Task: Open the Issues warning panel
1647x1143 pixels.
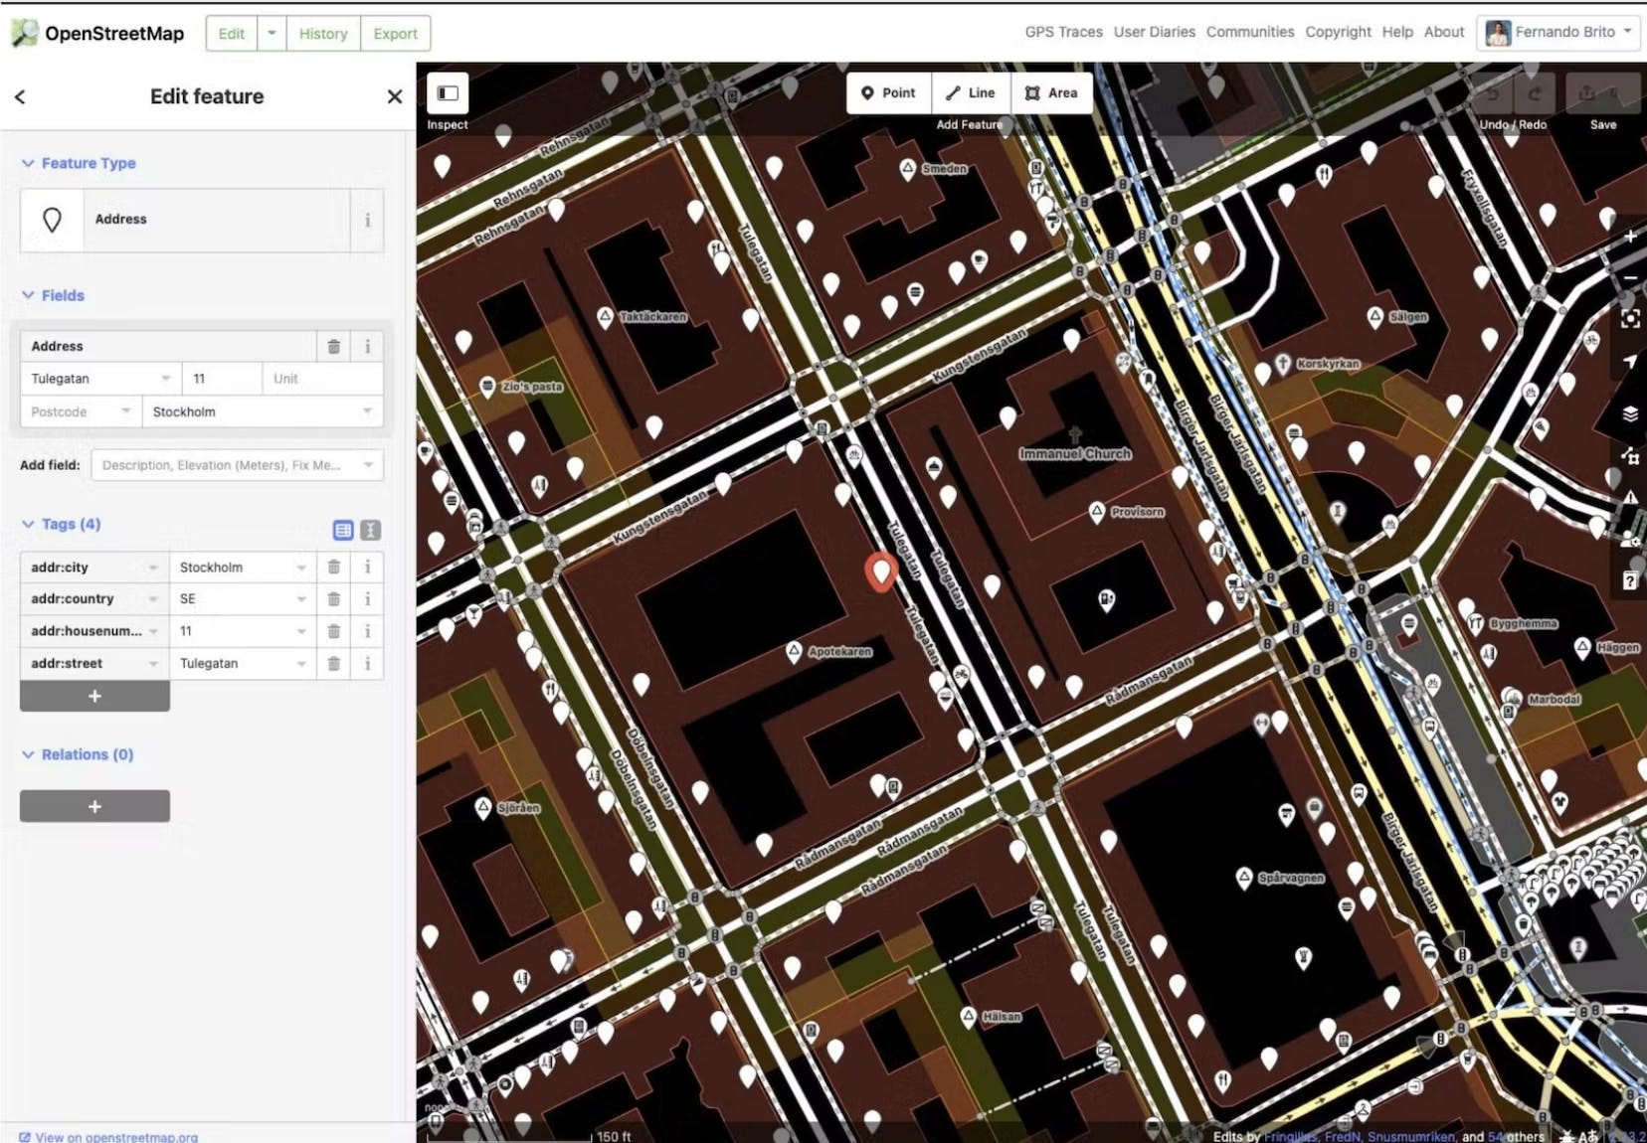Action: click(1631, 499)
